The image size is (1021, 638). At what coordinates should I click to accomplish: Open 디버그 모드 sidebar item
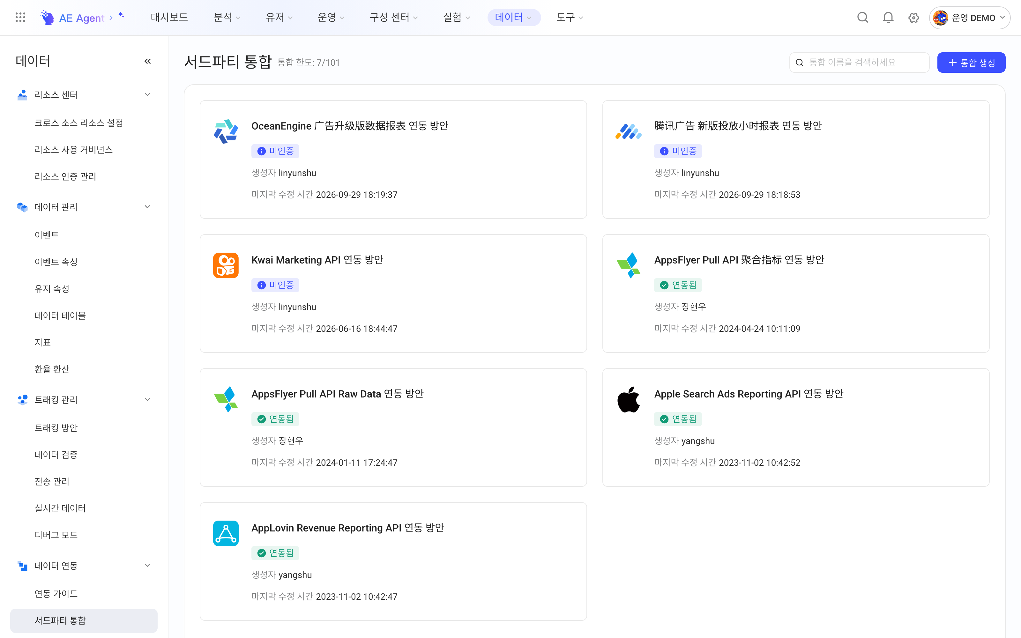tap(56, 535)
